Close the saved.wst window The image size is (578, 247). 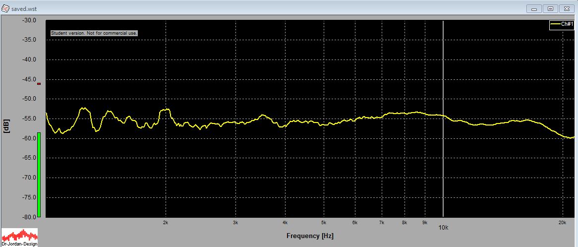pos(567,8)
